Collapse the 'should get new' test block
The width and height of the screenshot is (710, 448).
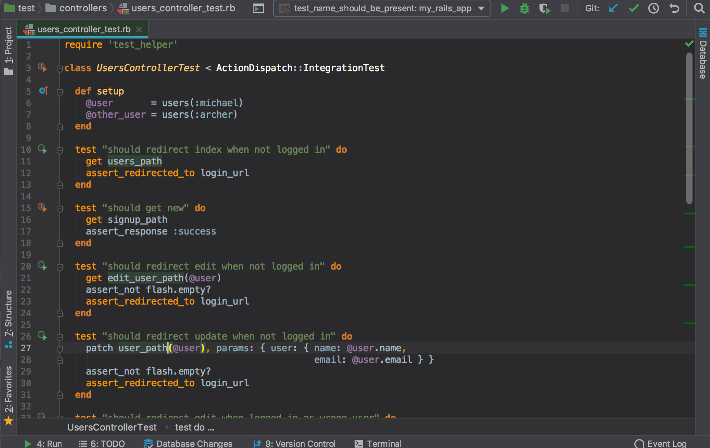[x=60, y=209]
